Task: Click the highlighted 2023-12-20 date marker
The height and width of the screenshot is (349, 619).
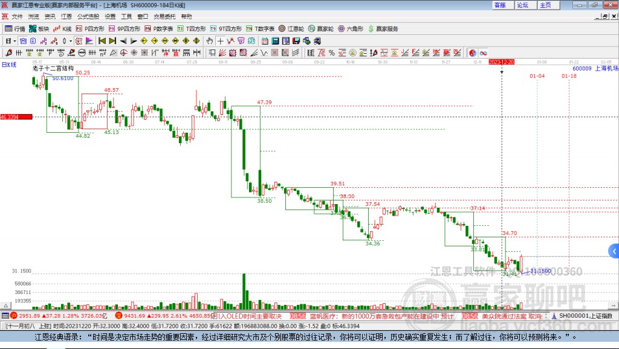Action: pos(501,62)
